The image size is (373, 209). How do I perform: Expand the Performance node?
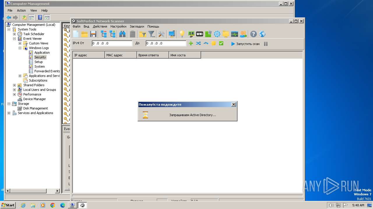[14, 94]
